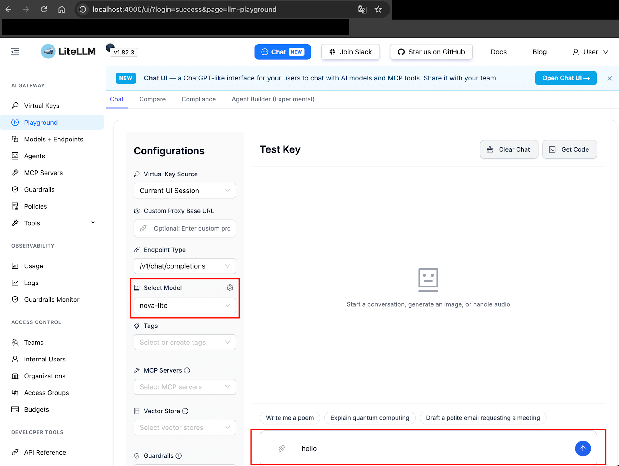Click the LiteLLM logo icon

click(48, 51)
